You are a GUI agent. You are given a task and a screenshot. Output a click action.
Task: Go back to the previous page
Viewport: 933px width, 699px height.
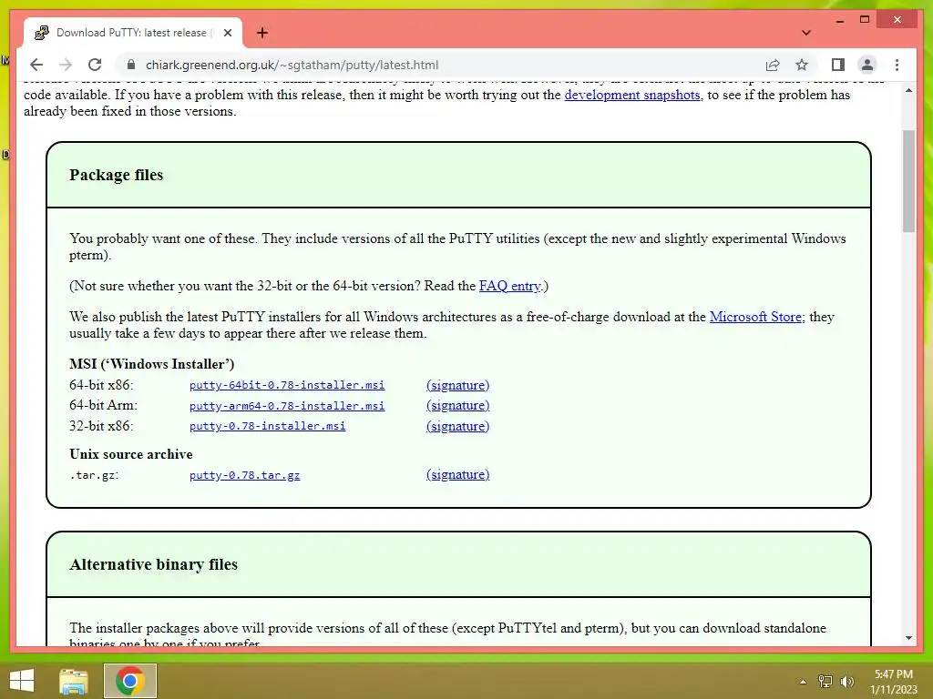point(36,65)
